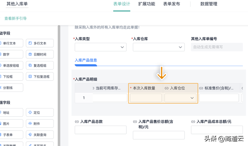
Task: Go to the 数据管理 tab
Action: 209,4
